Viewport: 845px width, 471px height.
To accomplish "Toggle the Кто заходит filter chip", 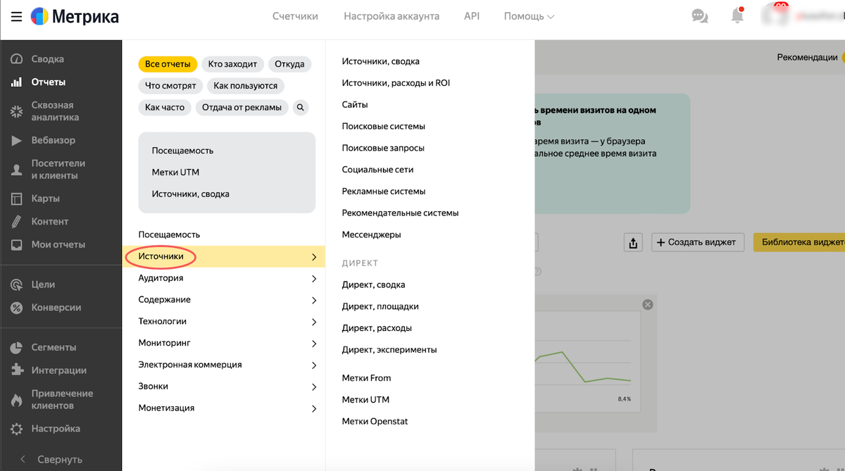I will [233, 64].
